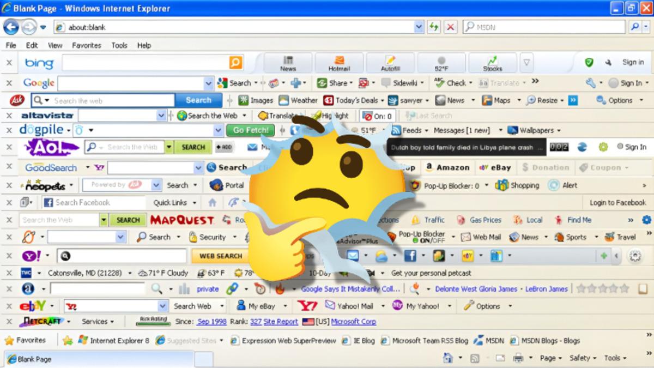Open the Favorites menu in menu bar
Screen dimensions: 654x368
86,45
